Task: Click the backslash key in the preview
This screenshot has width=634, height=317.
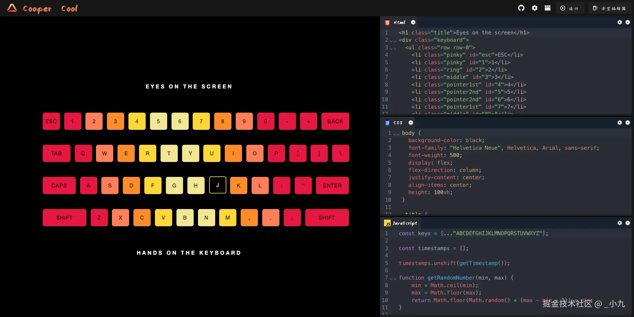Action: coord(341,153)
